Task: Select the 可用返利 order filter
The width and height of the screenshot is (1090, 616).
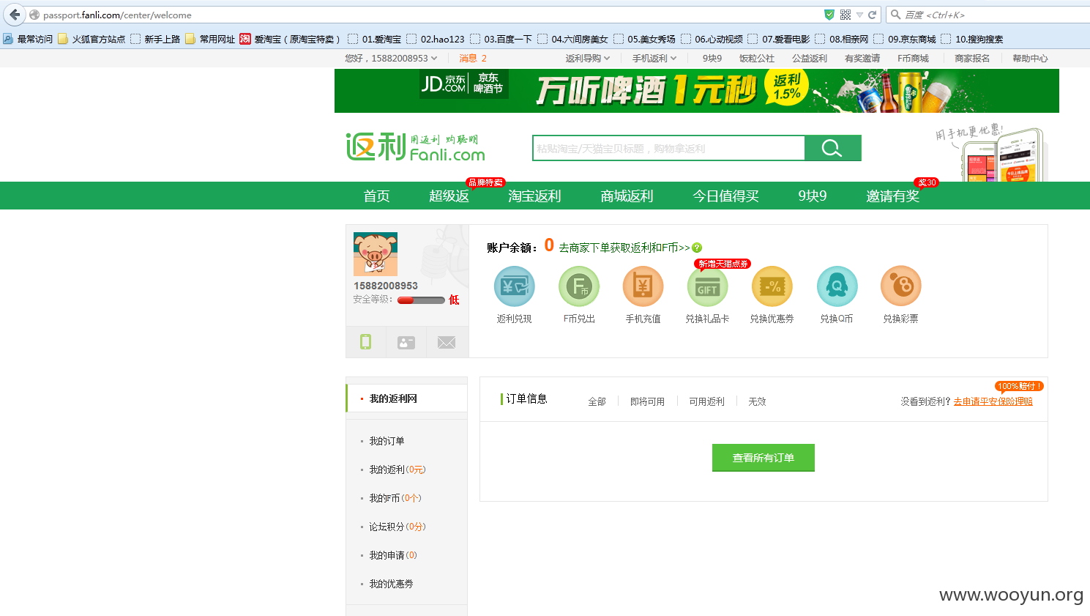Action: [706, 401]
